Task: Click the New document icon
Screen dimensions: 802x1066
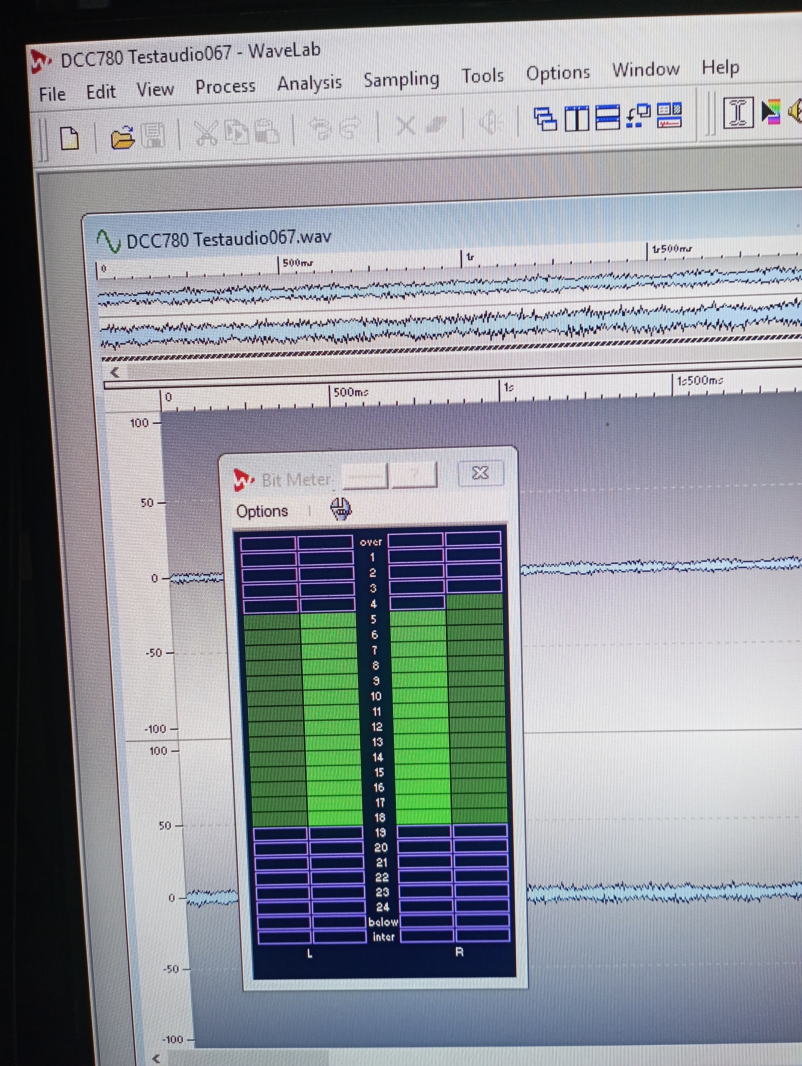Action: (x=70, y=139)
